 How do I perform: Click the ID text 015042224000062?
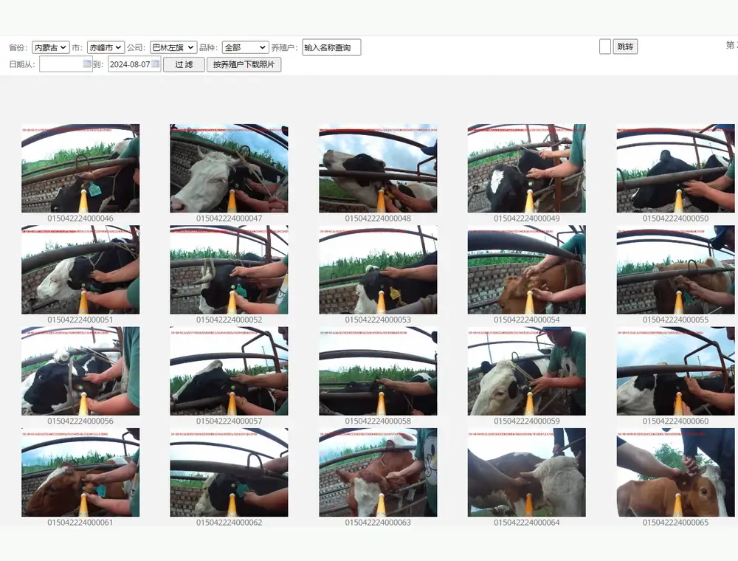[230, 523]
